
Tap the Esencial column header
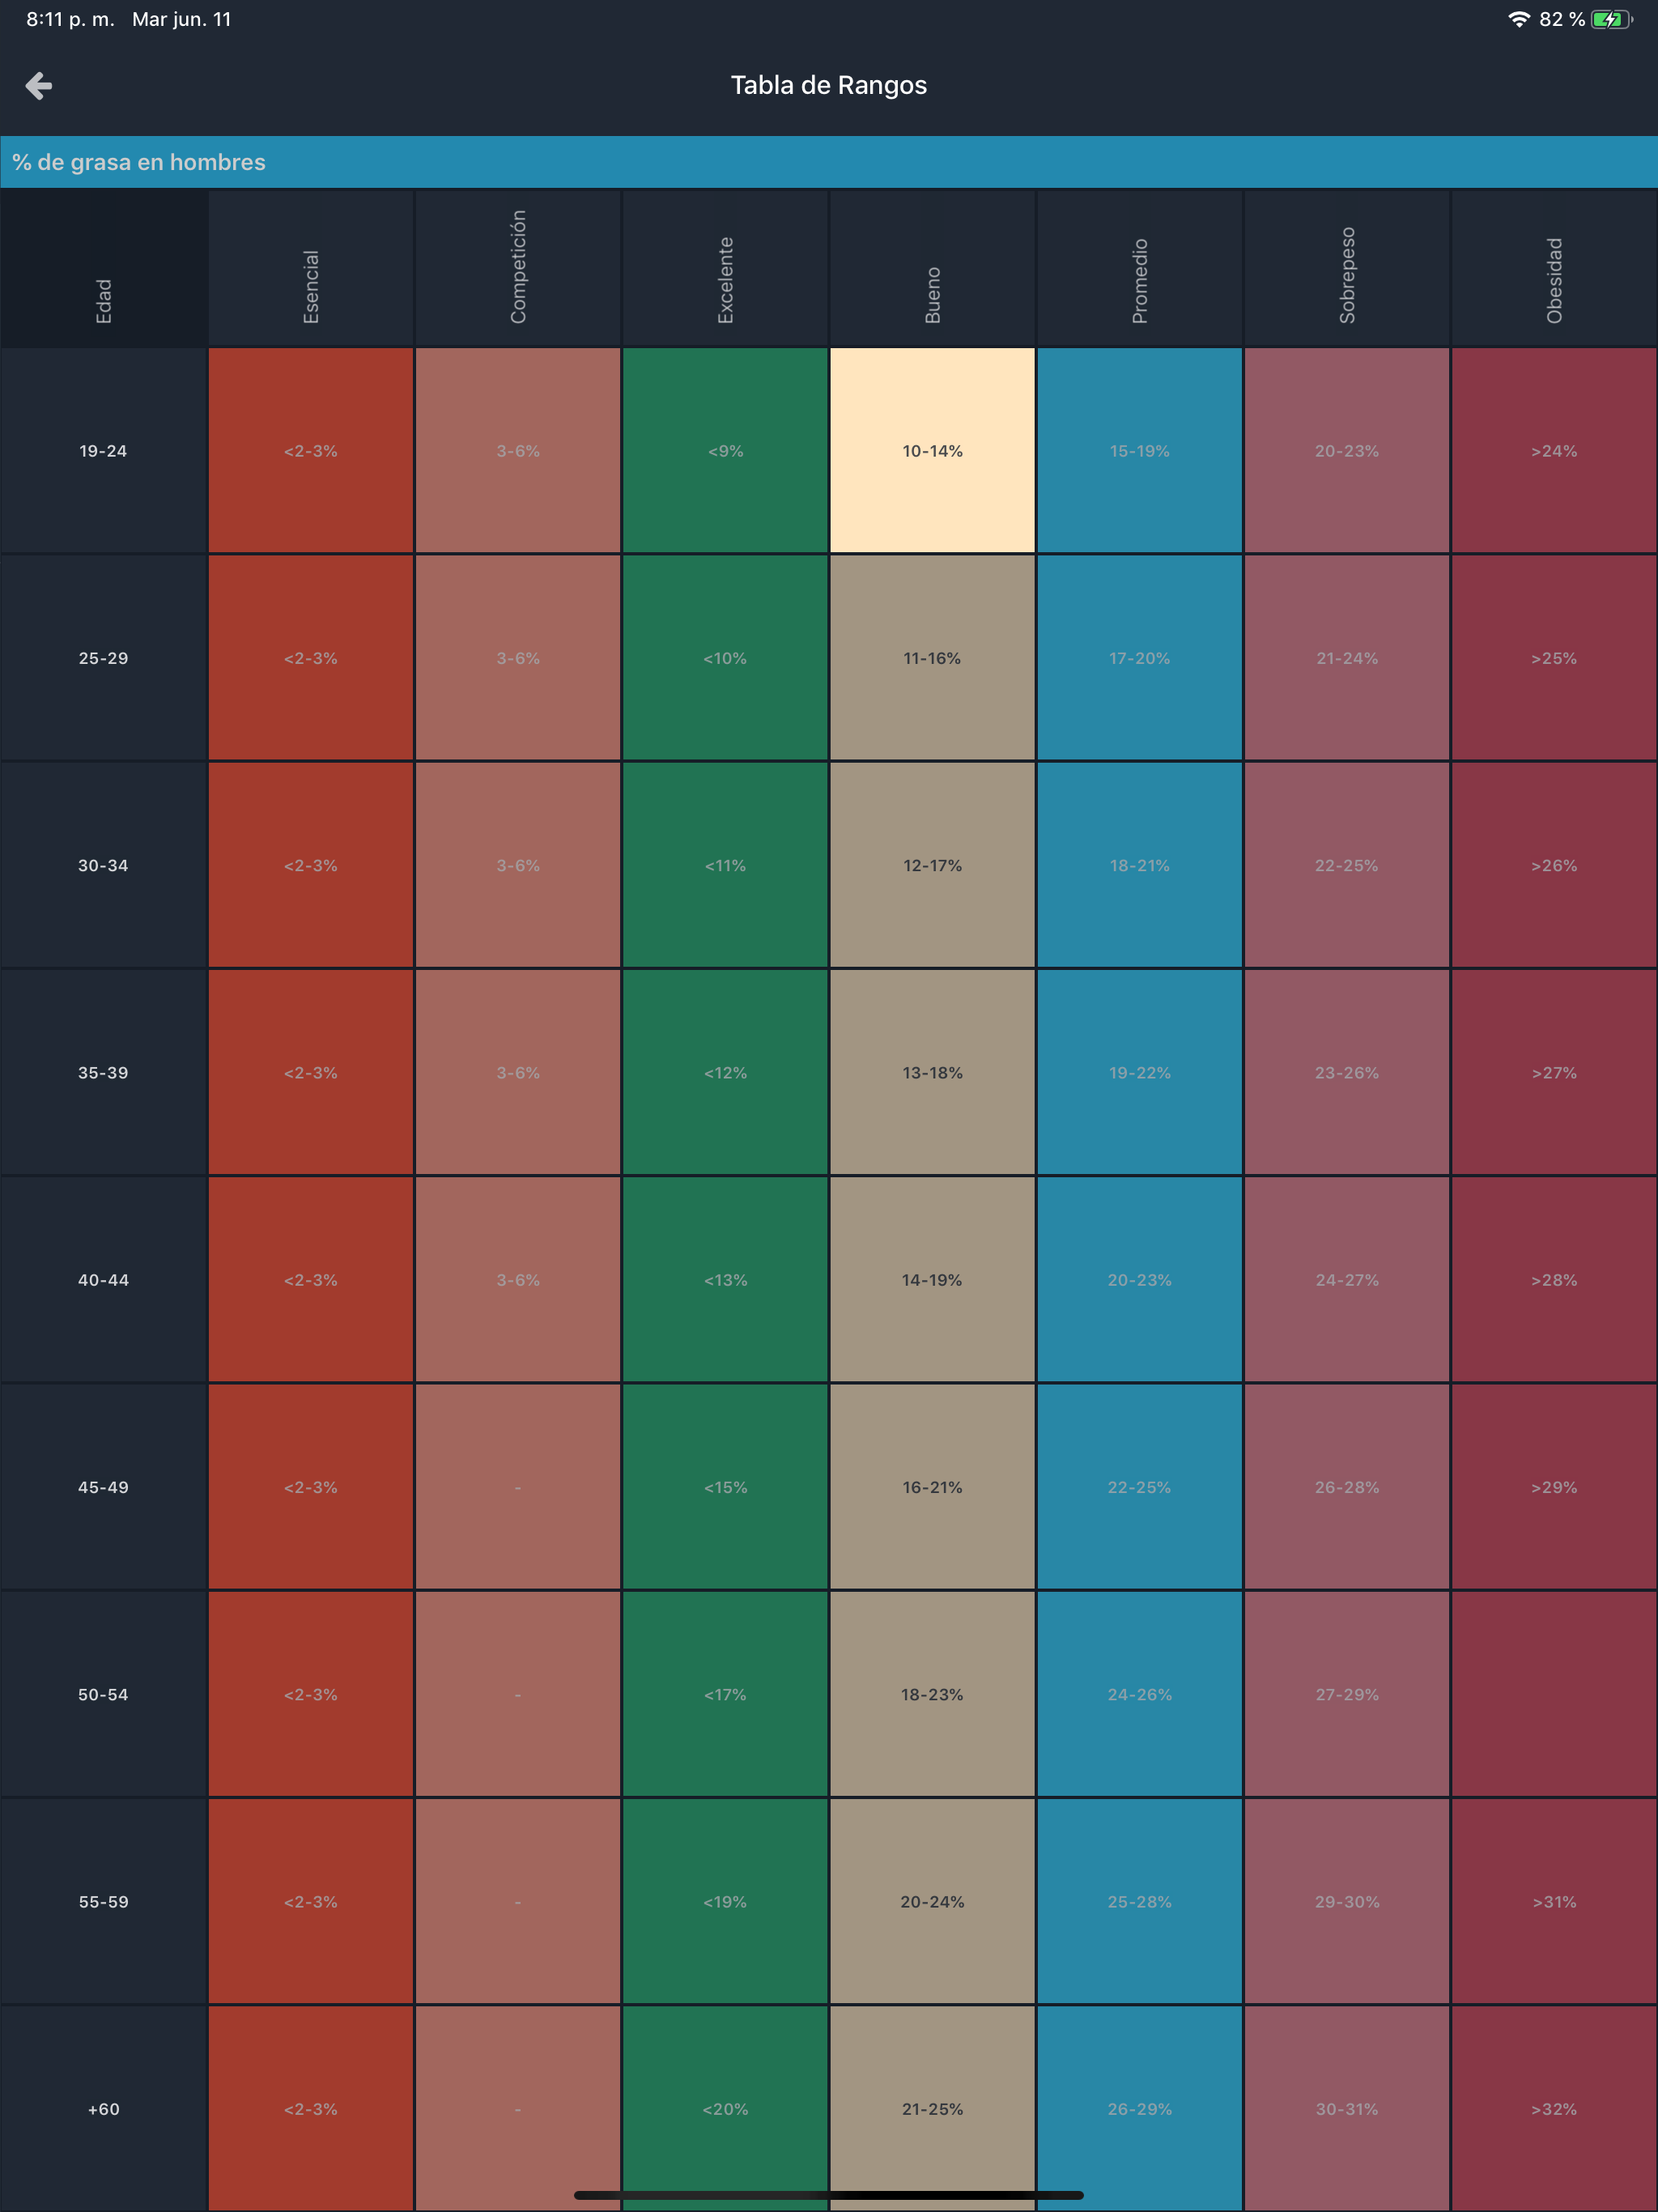coord(311,285)
